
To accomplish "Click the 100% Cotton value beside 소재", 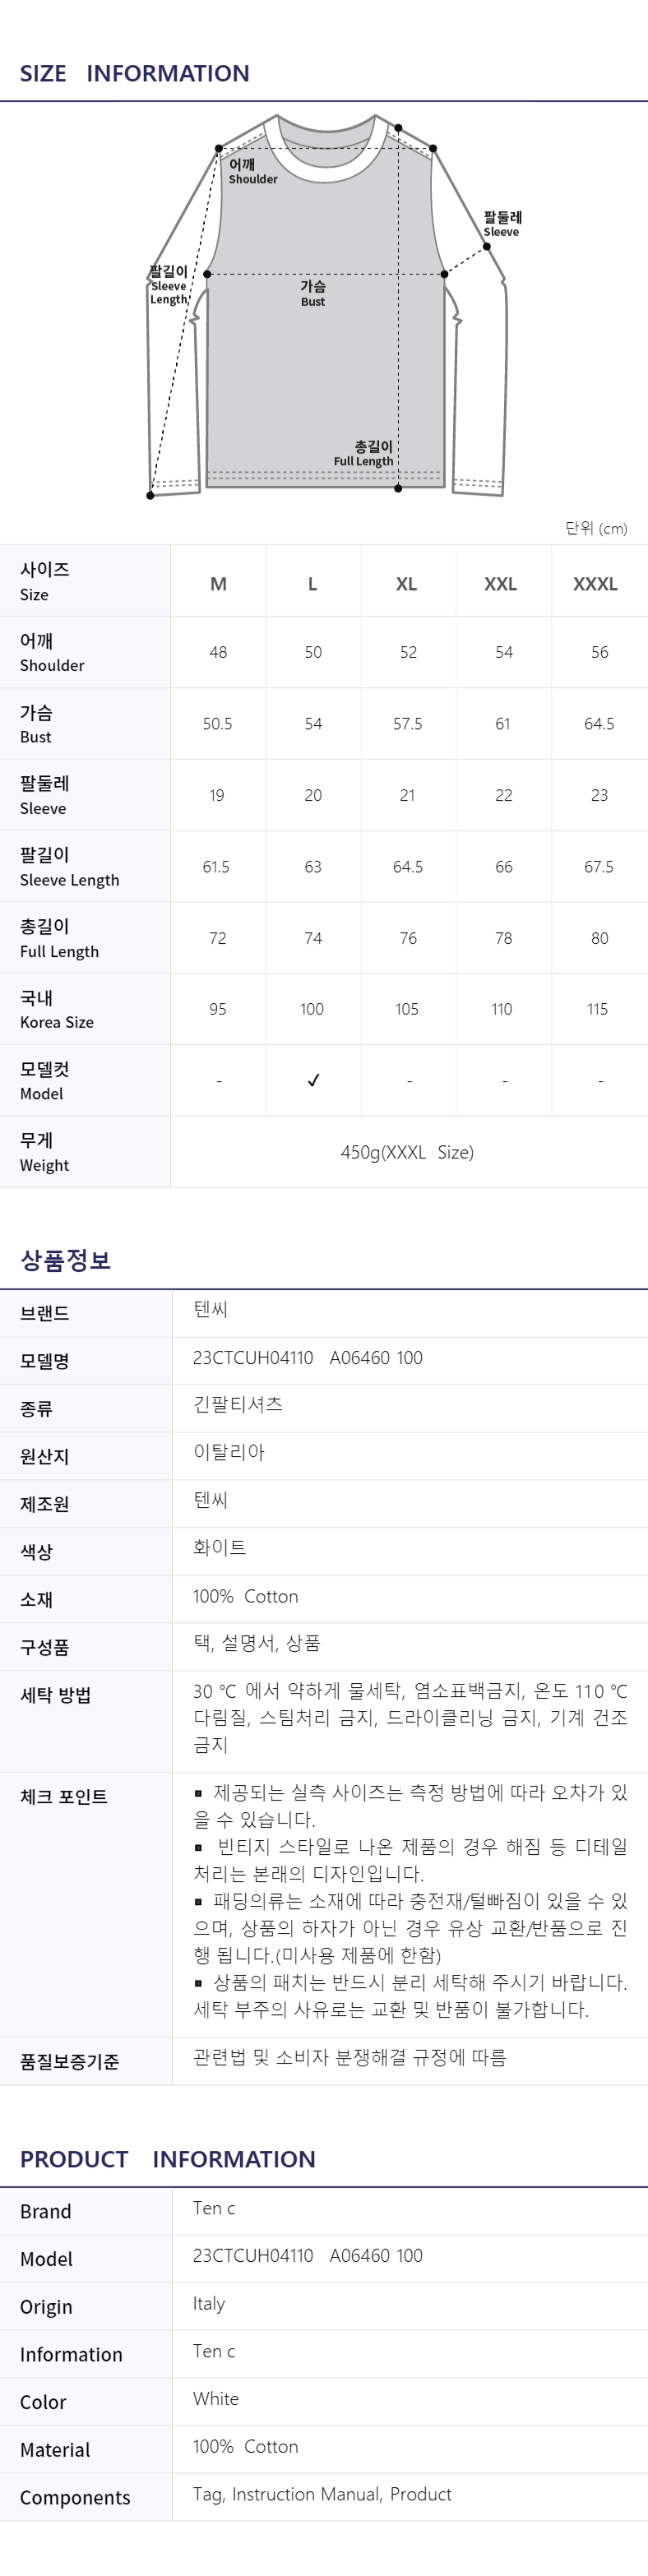I will click(246, 1596).
